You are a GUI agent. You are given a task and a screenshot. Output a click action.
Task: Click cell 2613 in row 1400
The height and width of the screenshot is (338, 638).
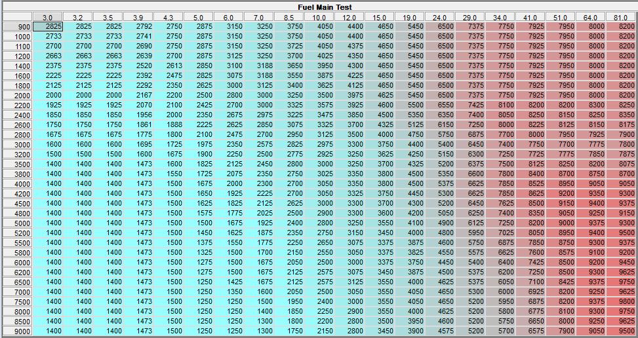point(169,66)
